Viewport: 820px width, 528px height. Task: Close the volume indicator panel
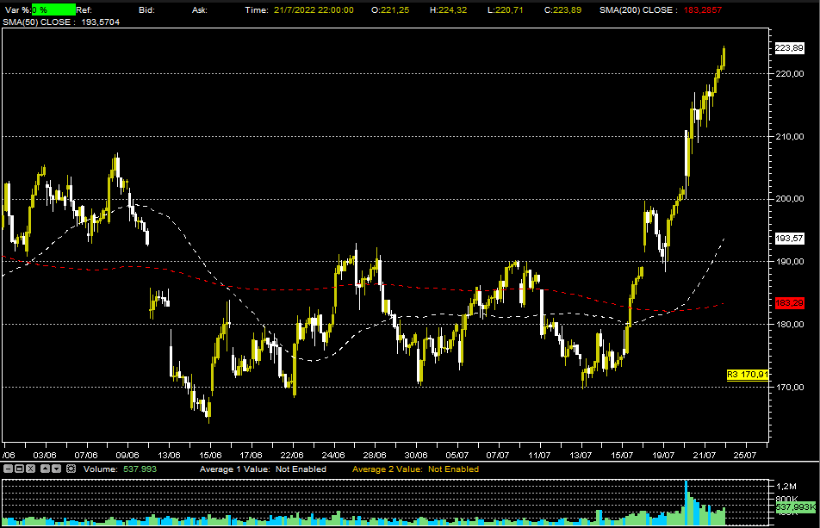pyautogui.click(x=28, y=469)
